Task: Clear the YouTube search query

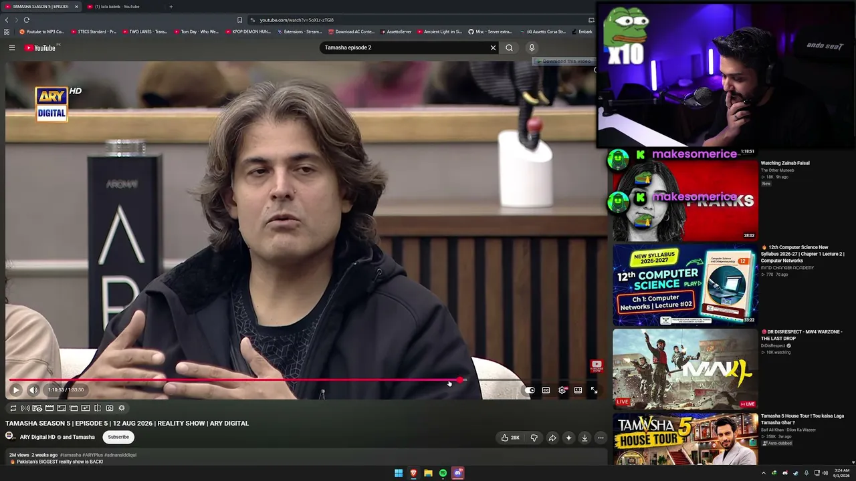Action: [x=494, y=48]
